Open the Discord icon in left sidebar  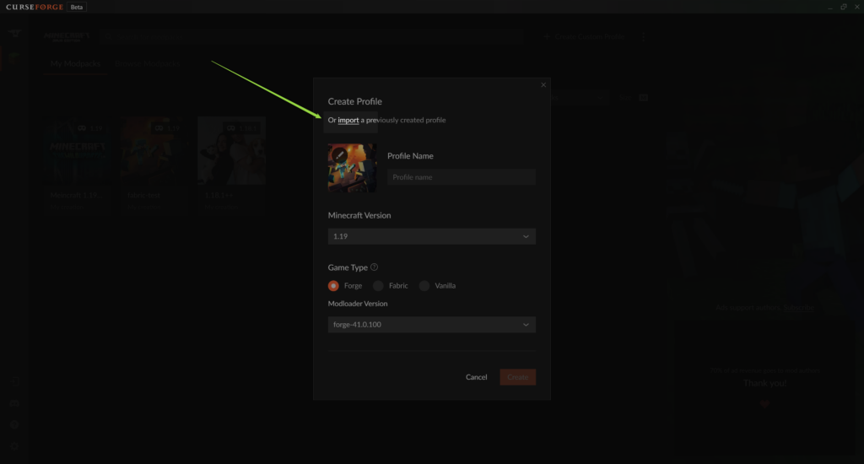[14, 403]
